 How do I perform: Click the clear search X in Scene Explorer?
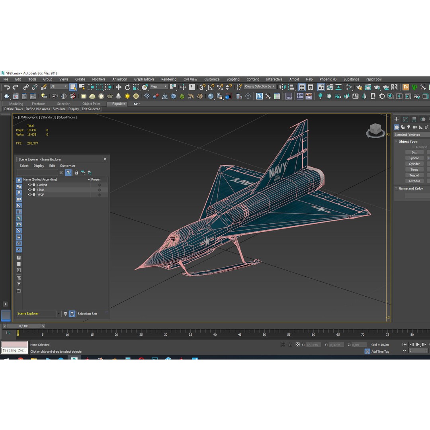point(61,173)
